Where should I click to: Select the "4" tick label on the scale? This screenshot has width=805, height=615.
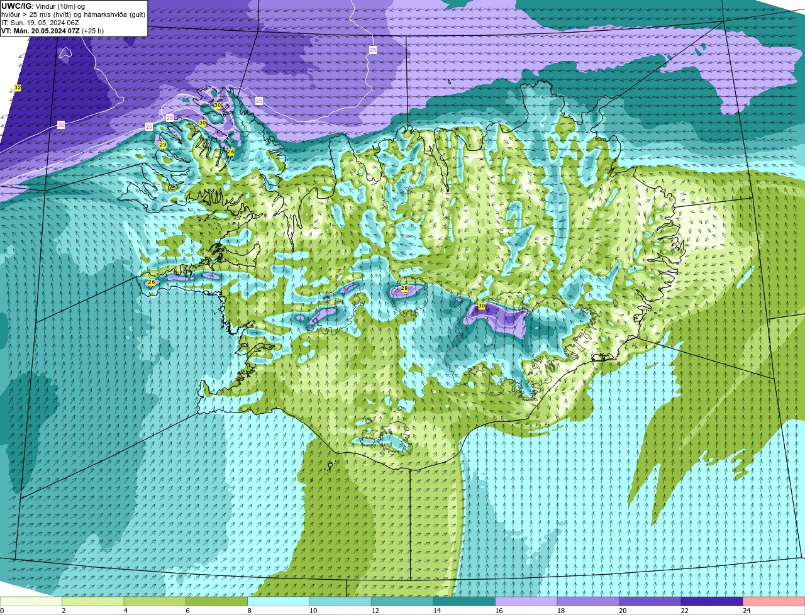pyautogui.click(x=126, y=611)
